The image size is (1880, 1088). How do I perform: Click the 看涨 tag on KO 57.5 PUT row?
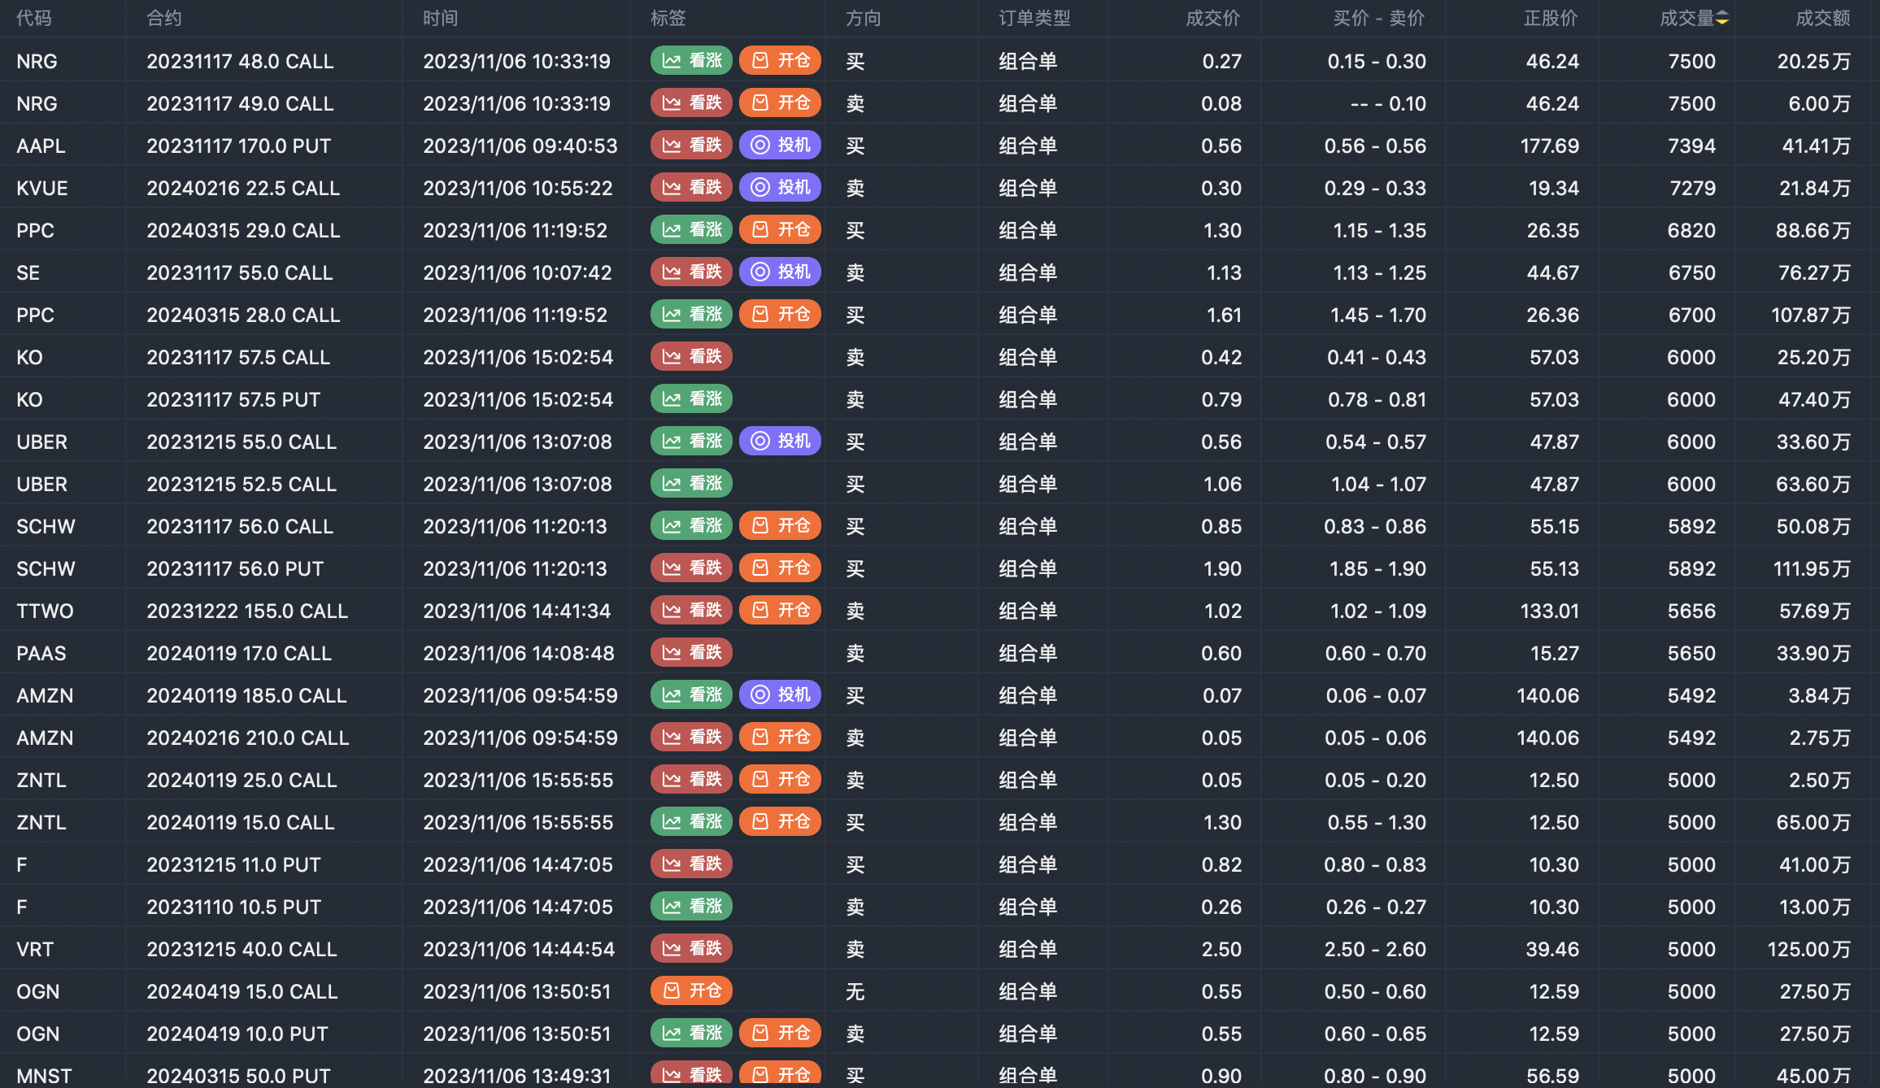click(692, 399)
